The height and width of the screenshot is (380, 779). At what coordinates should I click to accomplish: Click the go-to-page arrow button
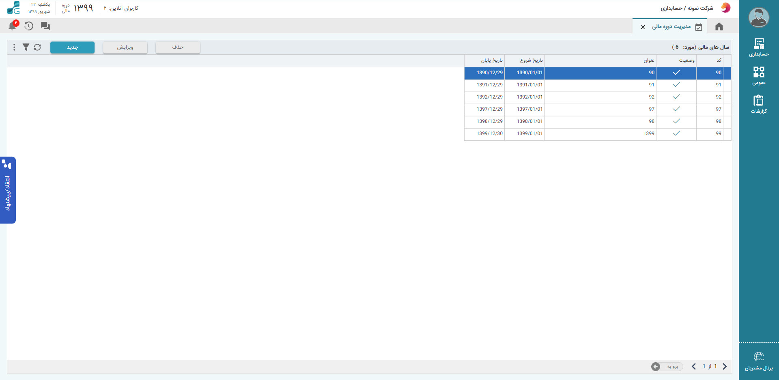pyautogui.click(x=656, y=367)
